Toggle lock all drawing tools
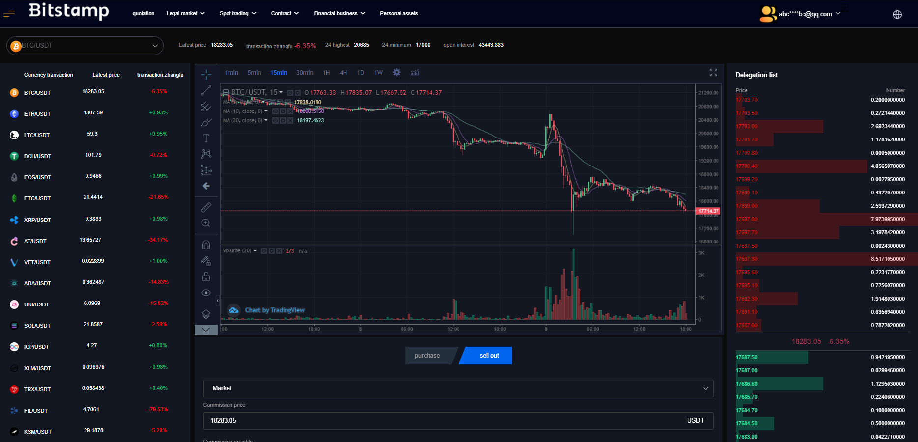 click(x=206, y=277)
